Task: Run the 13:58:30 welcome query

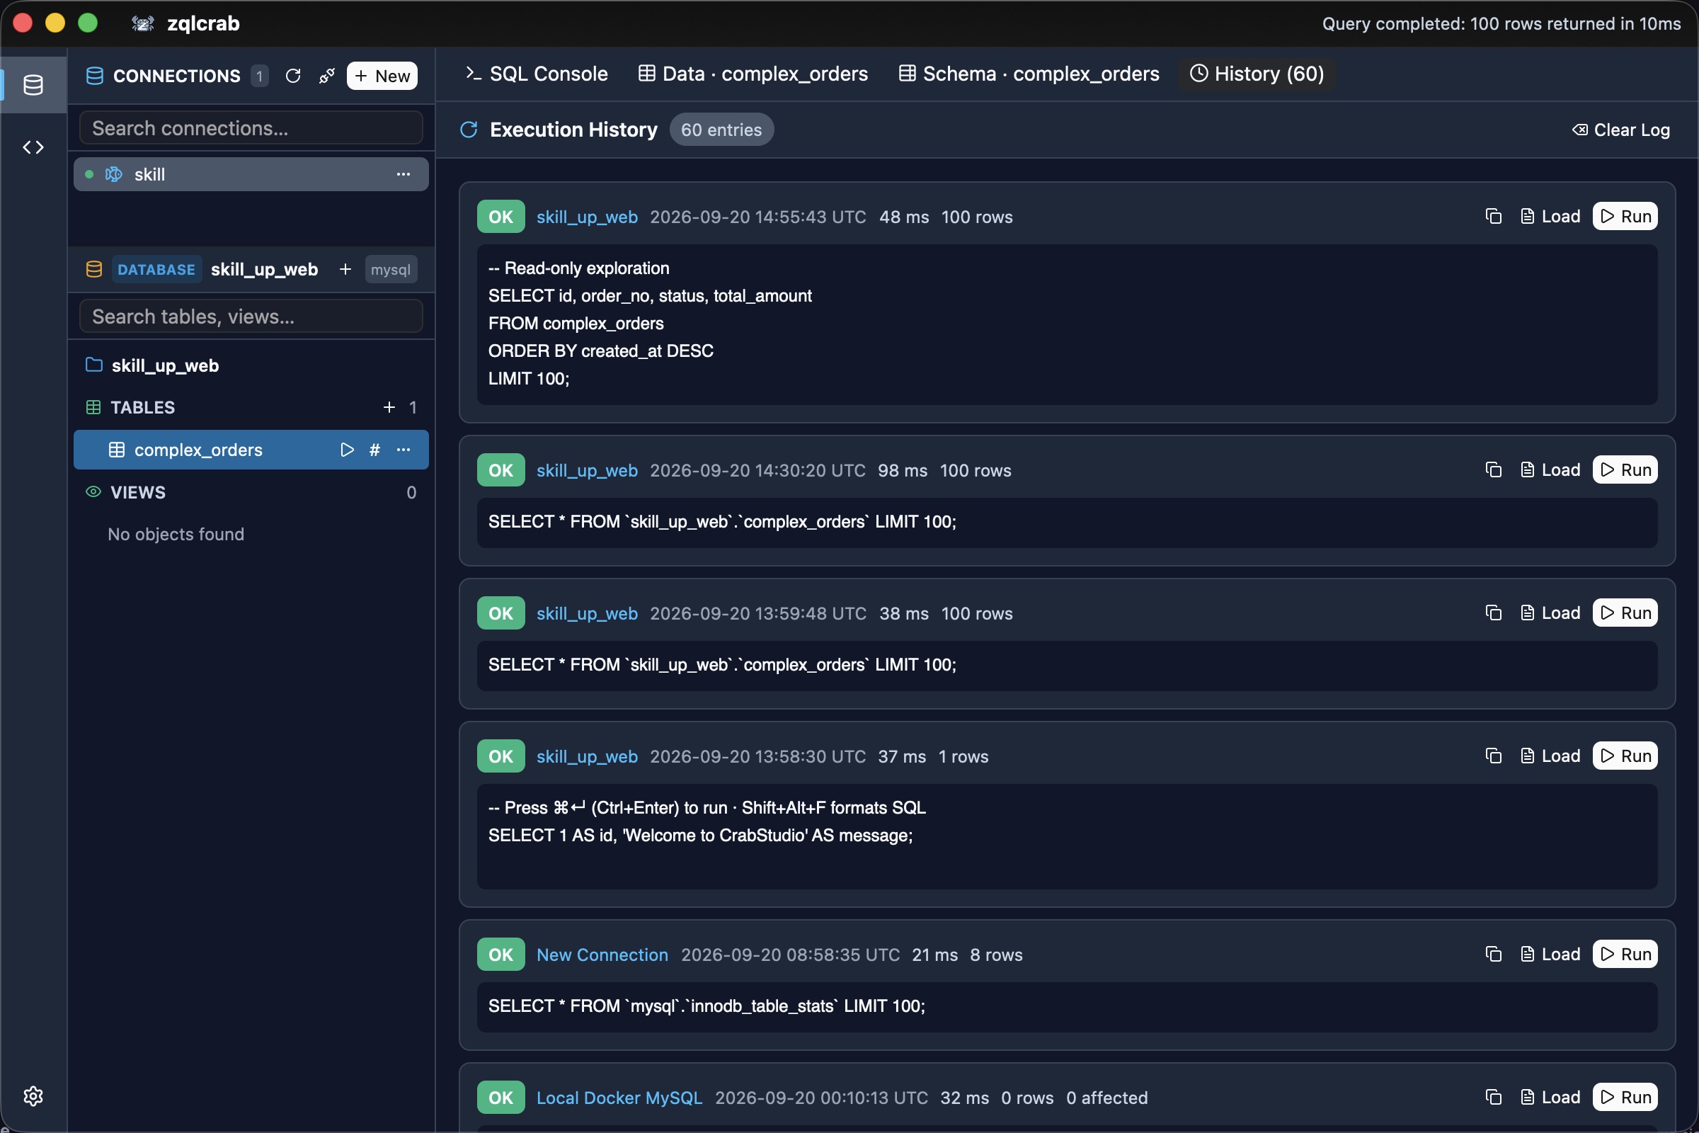Action: [1625, 756]
